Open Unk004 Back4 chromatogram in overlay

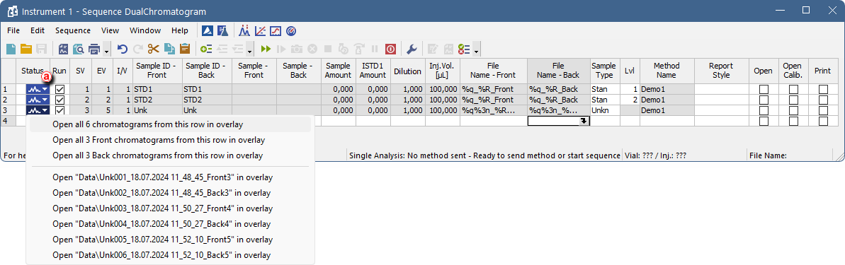click(x=170, y=224)
